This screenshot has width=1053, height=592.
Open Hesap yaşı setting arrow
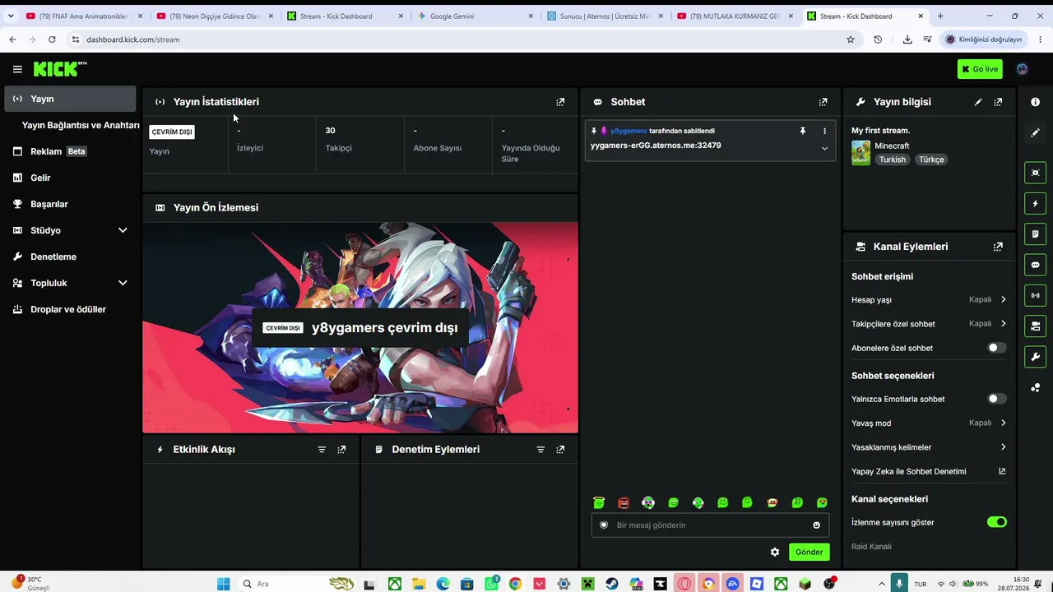1003,300
